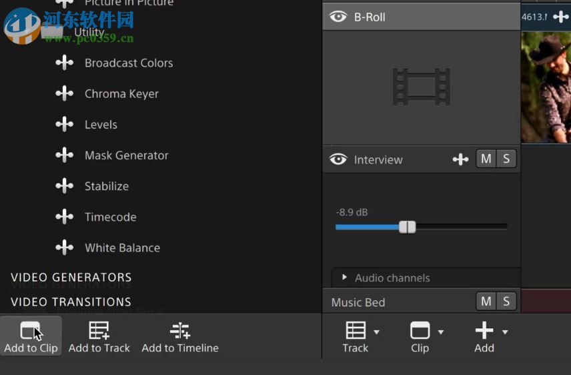
Task: Expand the VIDEO TRANSITIONS category
Action: point(71,302)
